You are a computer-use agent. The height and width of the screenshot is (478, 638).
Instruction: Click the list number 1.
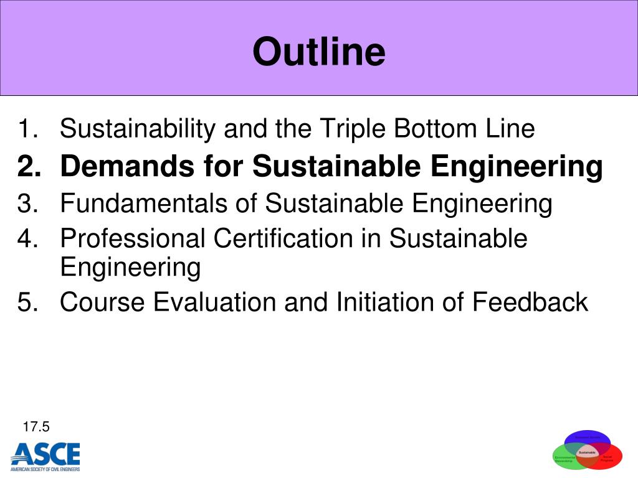tap(28, 128)
